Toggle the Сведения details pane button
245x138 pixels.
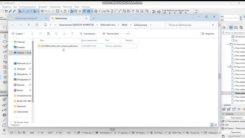[x=207, y=34]
